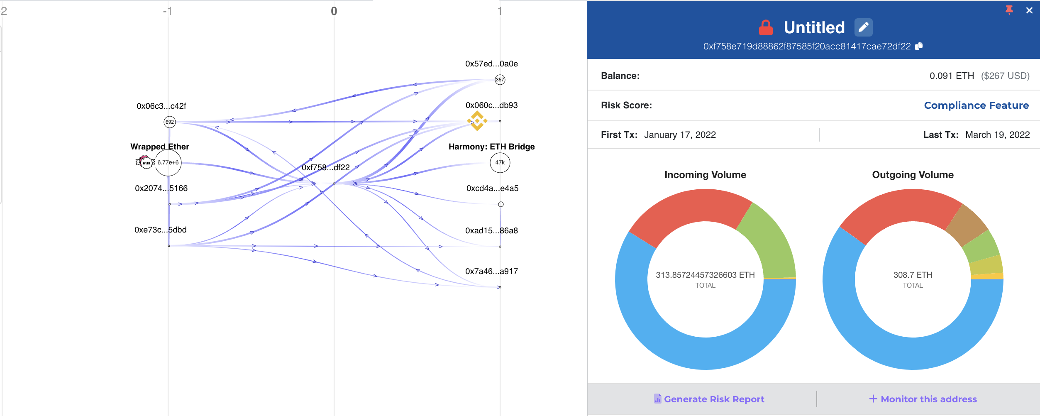This screenshot has width=1040, height=416.
Task: Select the 692 node of 0x06c3...c42f
Action: click(x=169, y=122)
